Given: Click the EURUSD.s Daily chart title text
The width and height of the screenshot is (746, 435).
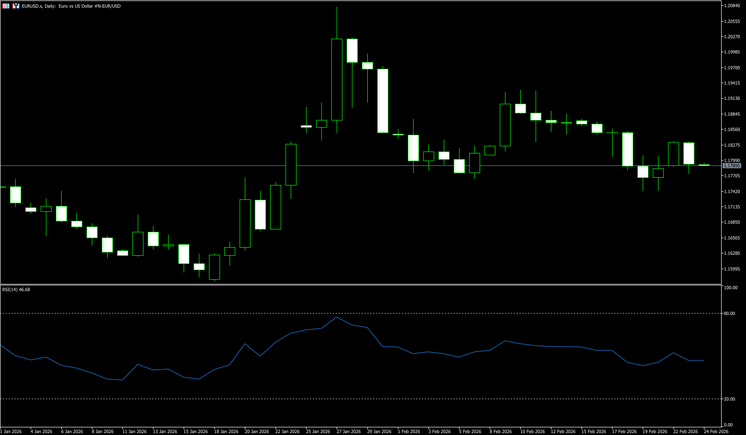Looking at the screenshot, I should 71,6.
